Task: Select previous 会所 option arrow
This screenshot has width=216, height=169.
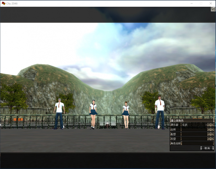Action: (209, 129)
